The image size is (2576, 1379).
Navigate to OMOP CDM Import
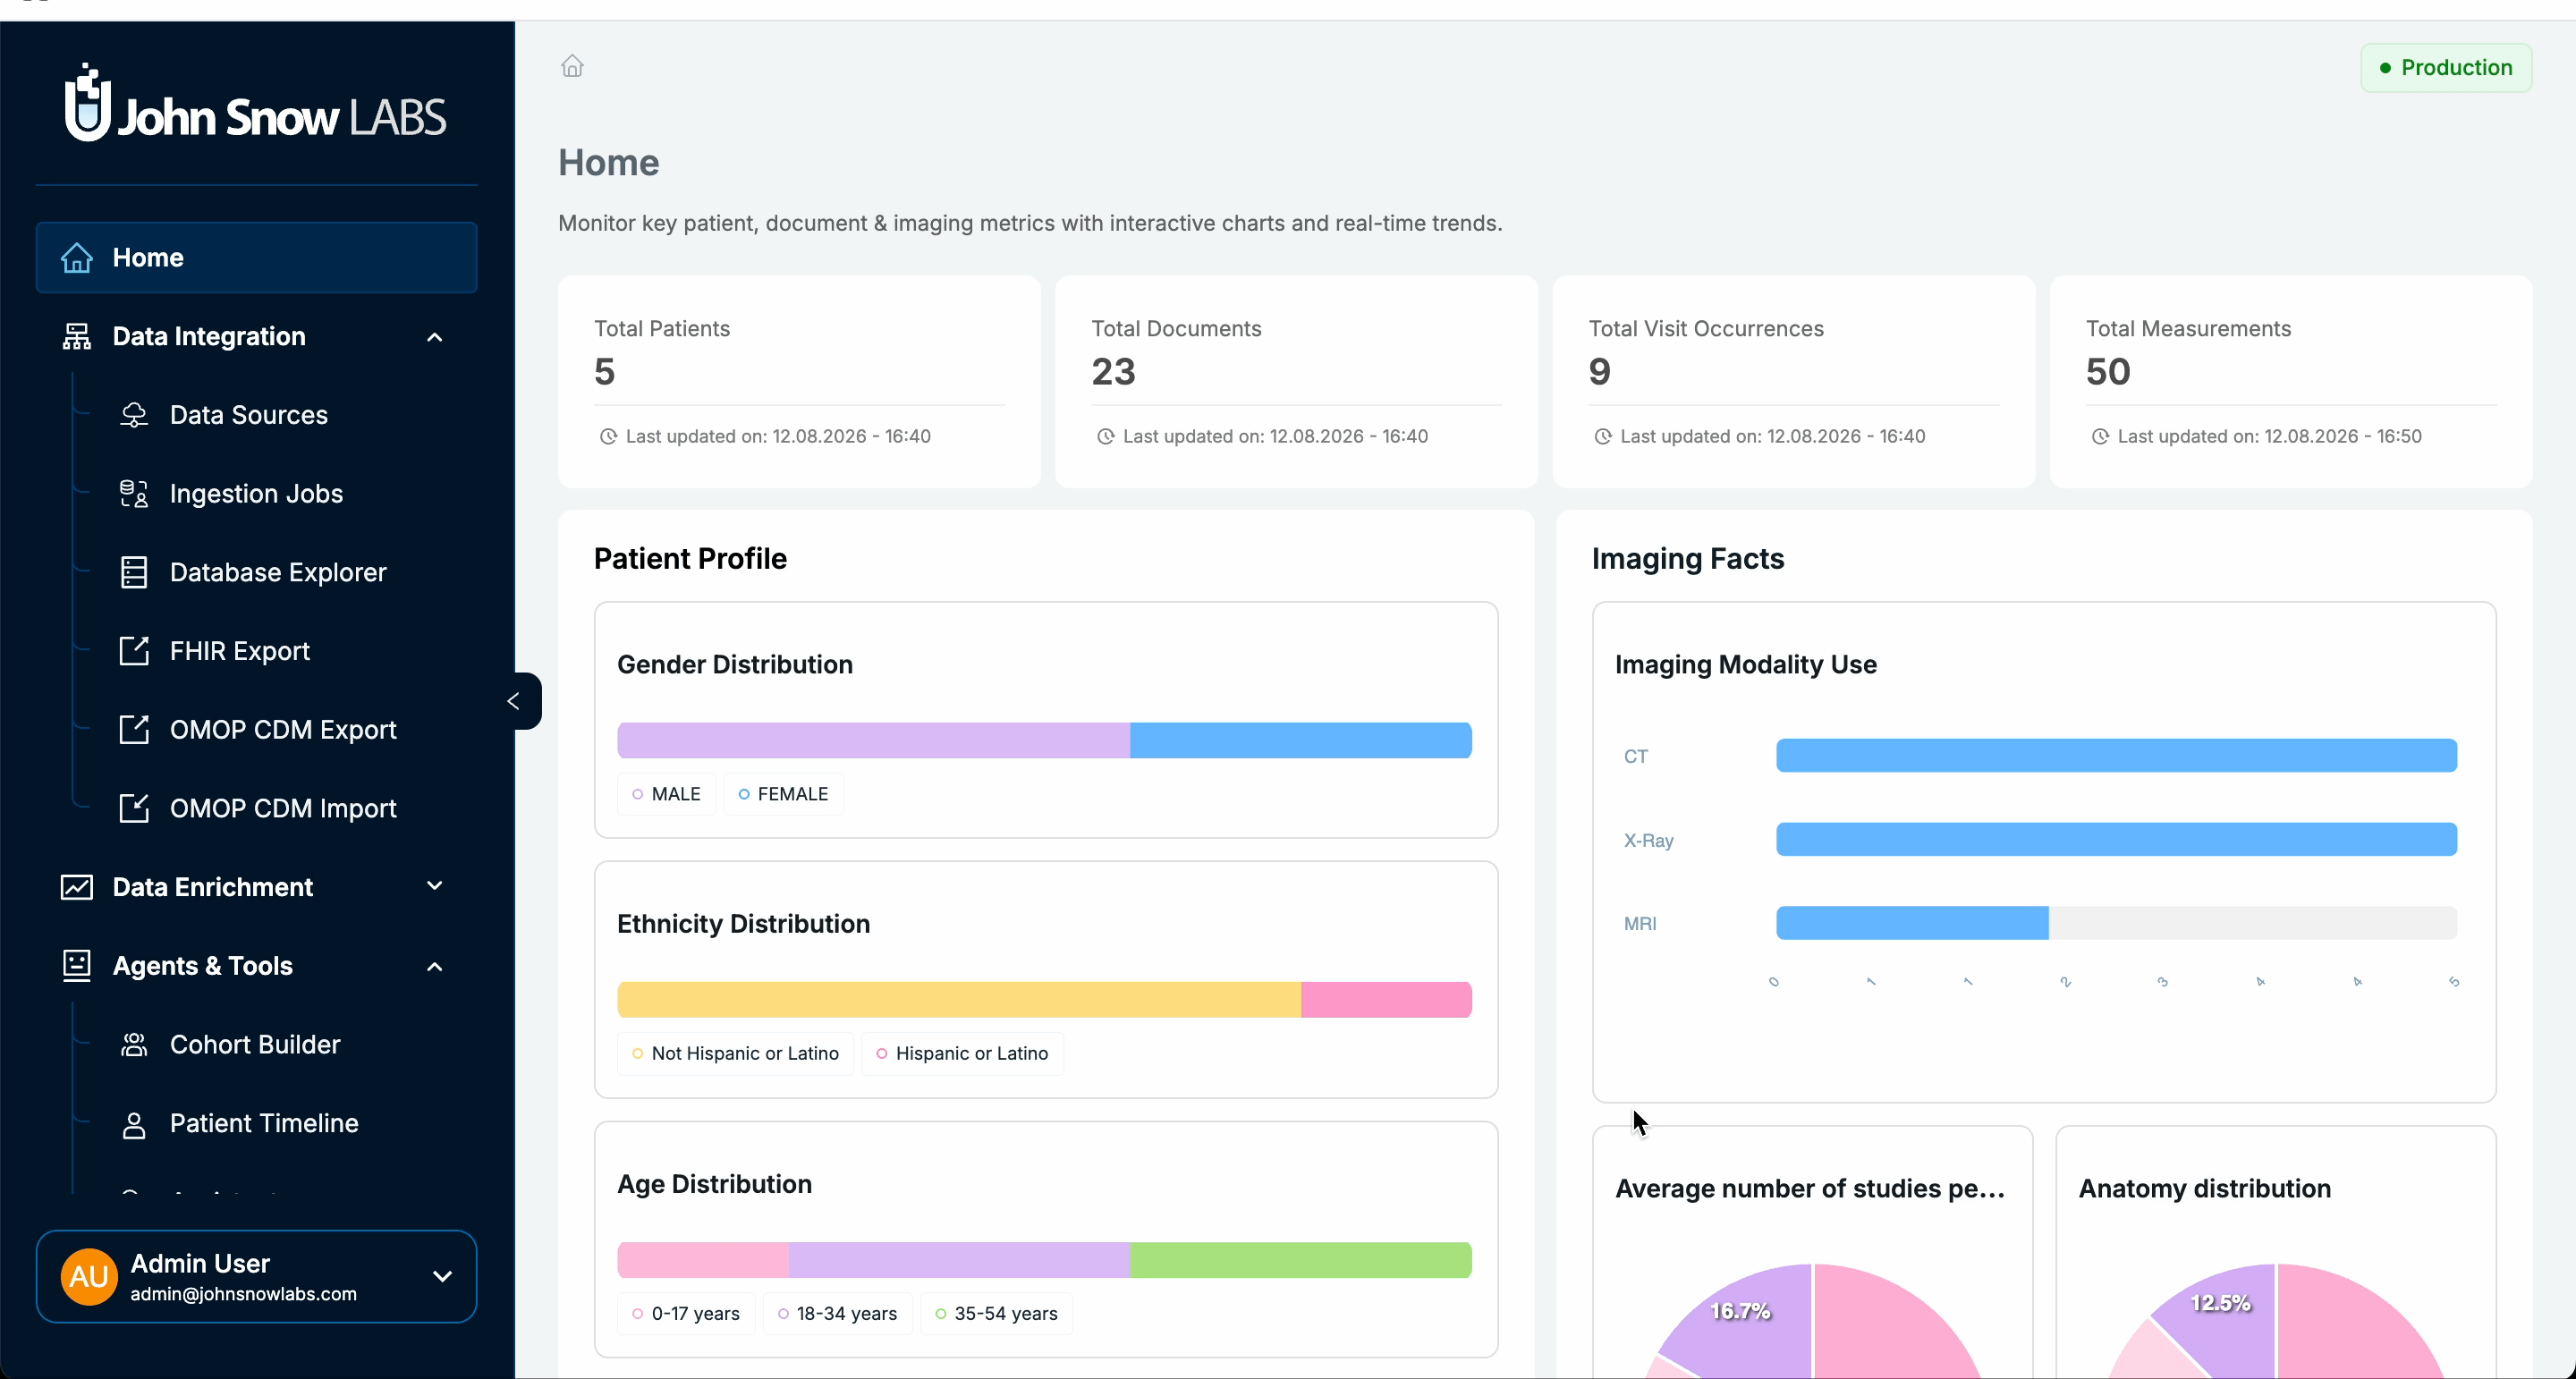click(x=283, y=808)
